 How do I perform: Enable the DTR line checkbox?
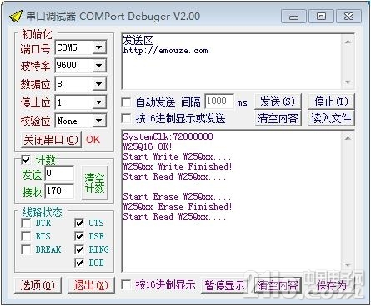[x=26, y=223]
